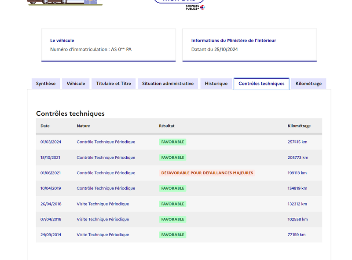This screenshot has width=352, height=260.
Task: Click the FAVORABLE badge for 18/10/2021
Action: [172, 157]
